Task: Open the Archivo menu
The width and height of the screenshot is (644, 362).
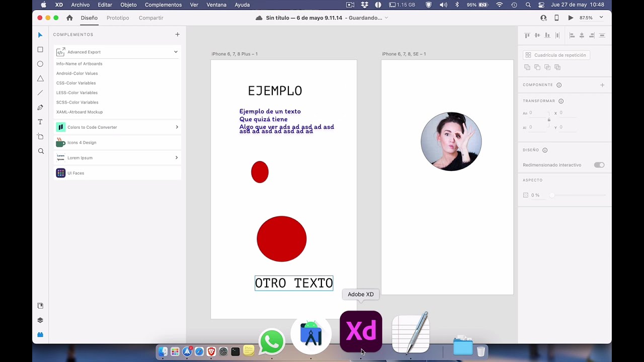Action: pos(80,5)
